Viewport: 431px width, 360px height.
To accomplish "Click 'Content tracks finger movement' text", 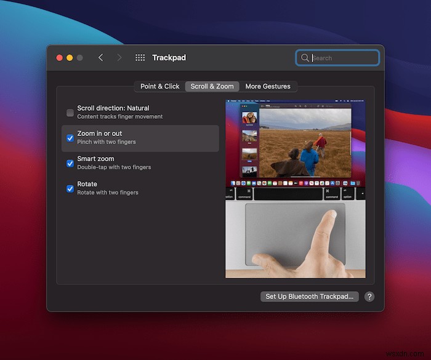I will coord(120,116).
